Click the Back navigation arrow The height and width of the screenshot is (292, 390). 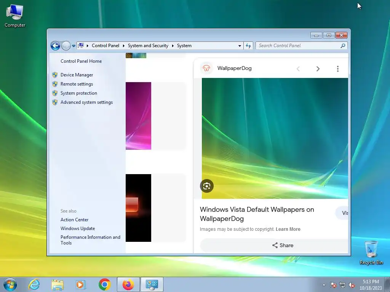(55, 46)
